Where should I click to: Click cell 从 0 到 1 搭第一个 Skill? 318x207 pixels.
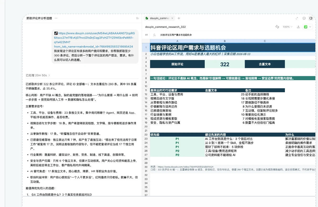click(x=245, y=143)
